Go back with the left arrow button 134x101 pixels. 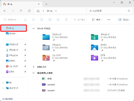[5, 11]
